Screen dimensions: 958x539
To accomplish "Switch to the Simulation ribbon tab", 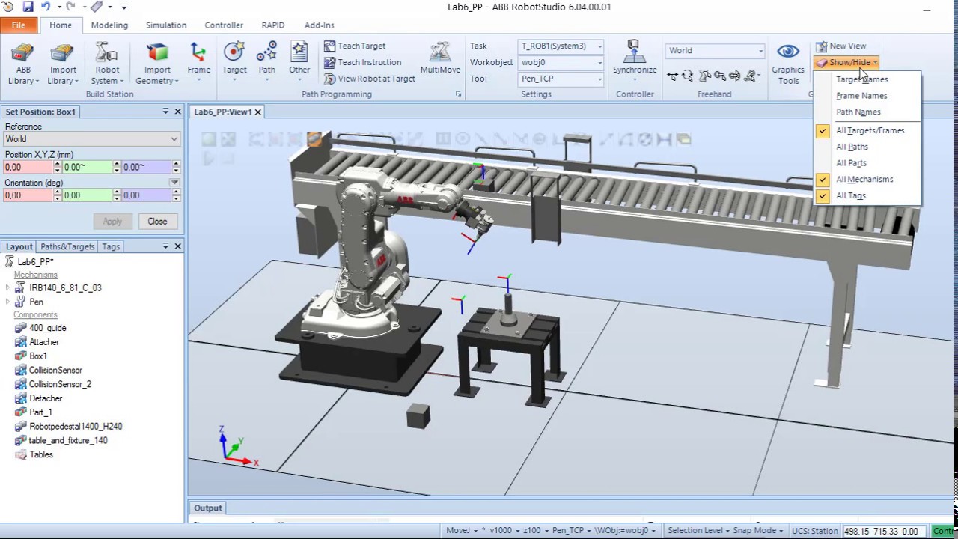I will (166, 25).
